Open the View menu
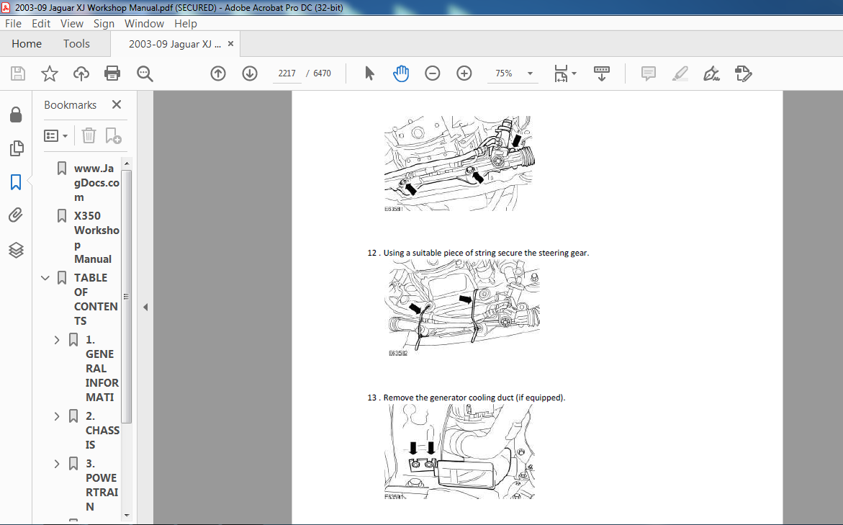 pos(71,24)
